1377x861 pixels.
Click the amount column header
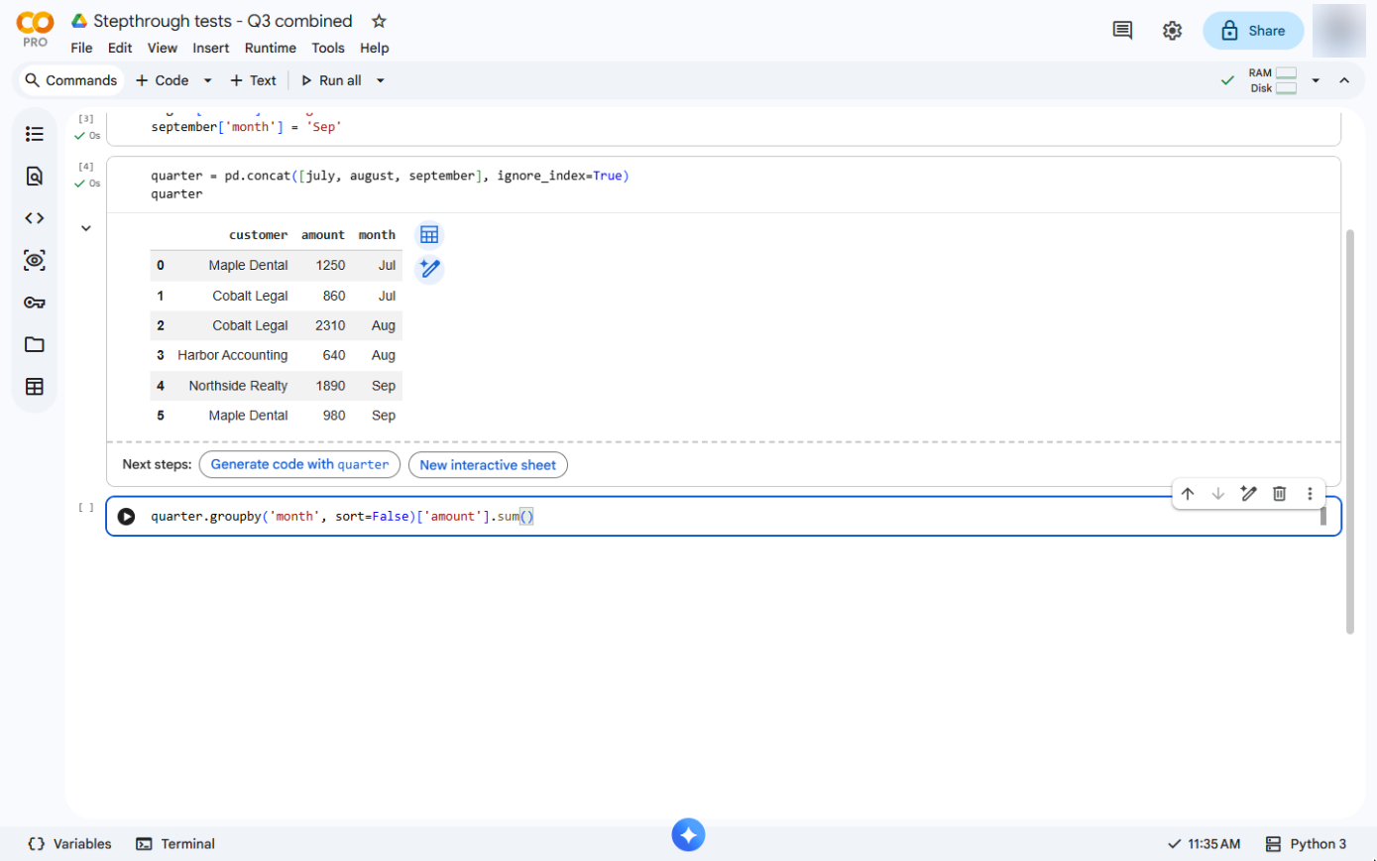tap(323, 235)
